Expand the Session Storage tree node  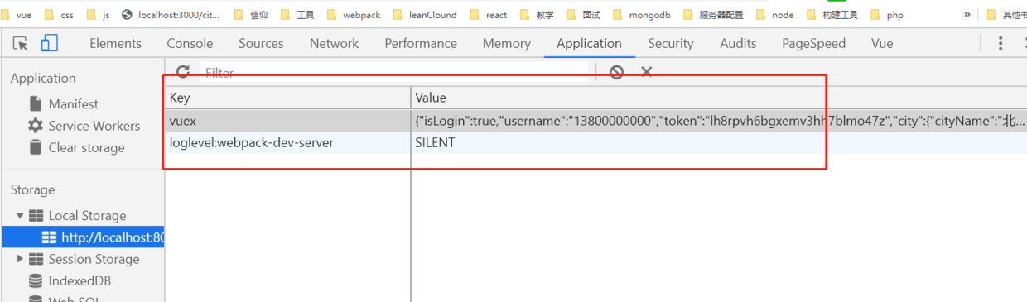tap(20, 259)
